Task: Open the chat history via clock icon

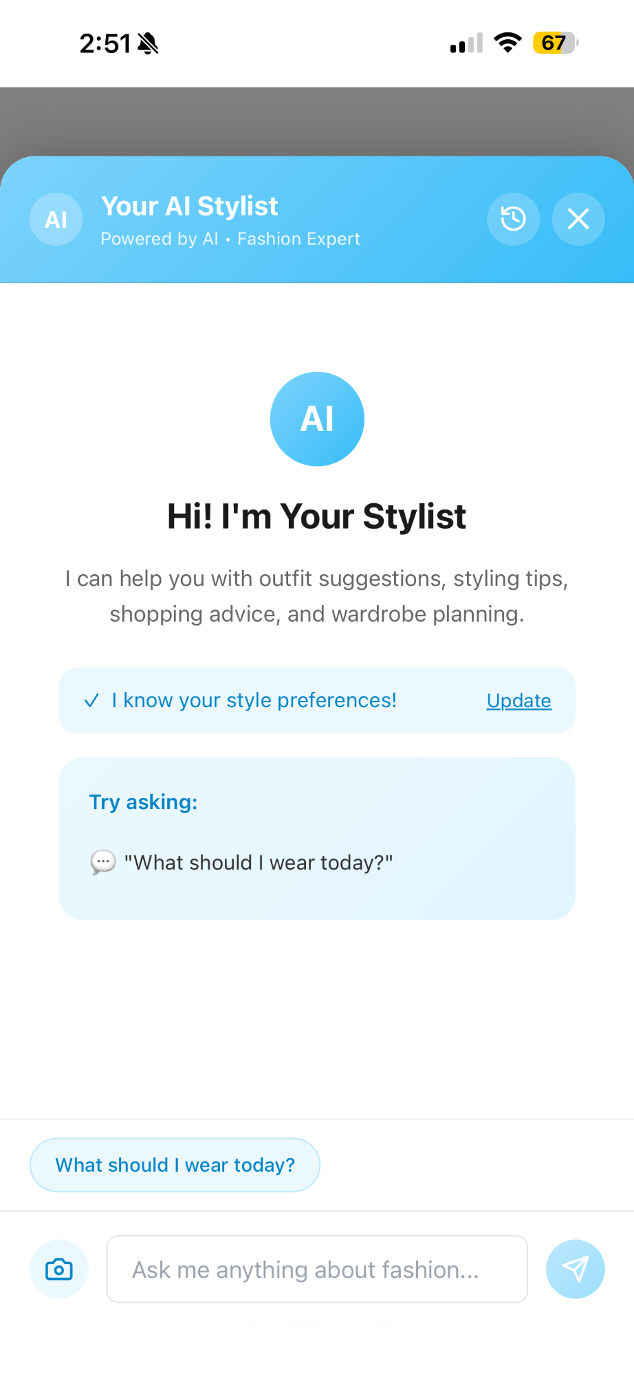Action: pyautogui.click(x=513, y=219)
